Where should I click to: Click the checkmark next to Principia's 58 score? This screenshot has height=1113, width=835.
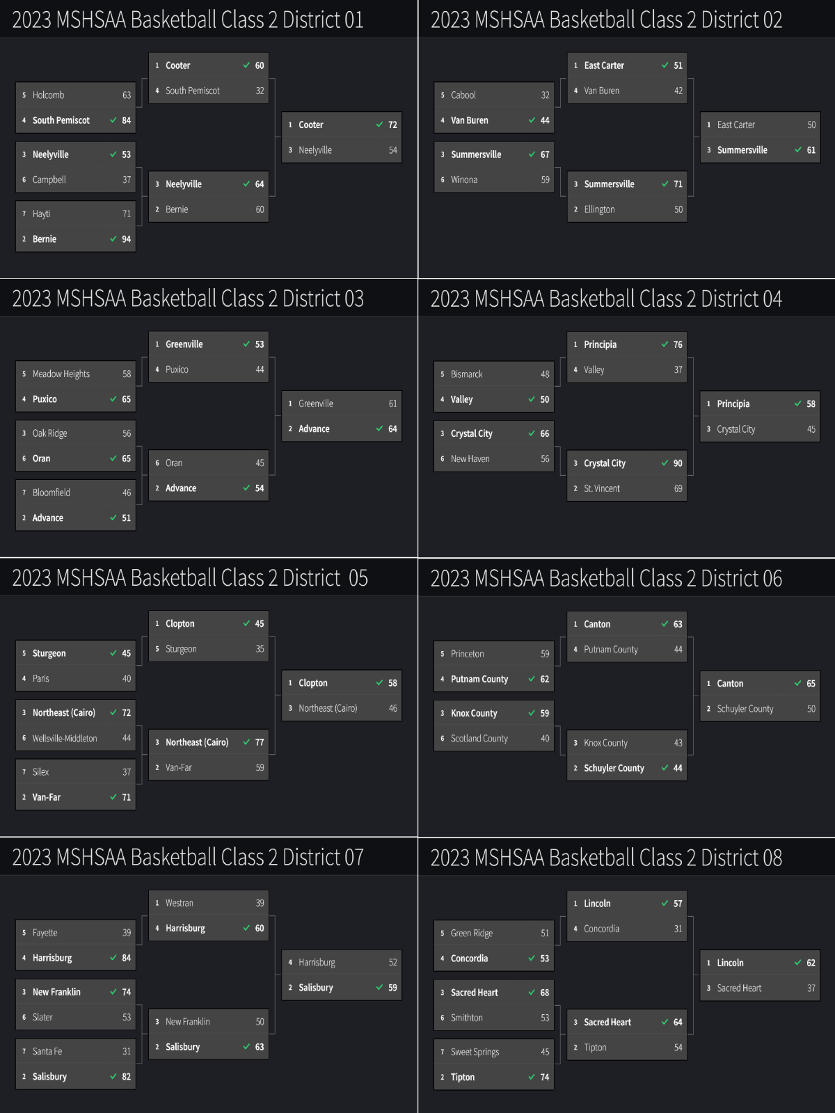pos(798,403)
